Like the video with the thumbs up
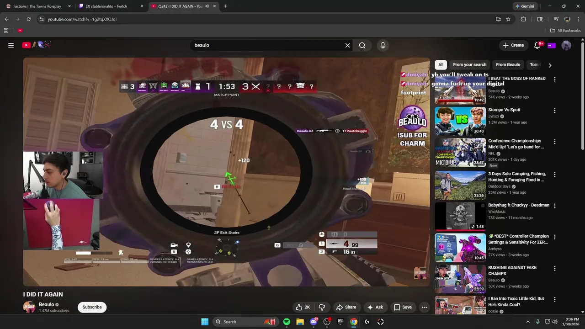 pyautogui.click(x=303, y=307)
